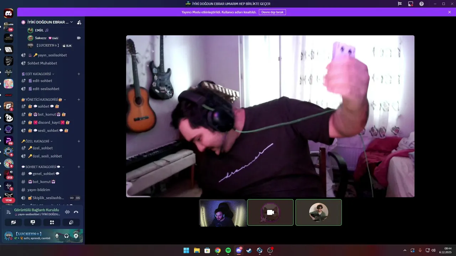
Task: Create channel in SOHBET KATAGORİSİ with plus
Action: click(79, 167)
